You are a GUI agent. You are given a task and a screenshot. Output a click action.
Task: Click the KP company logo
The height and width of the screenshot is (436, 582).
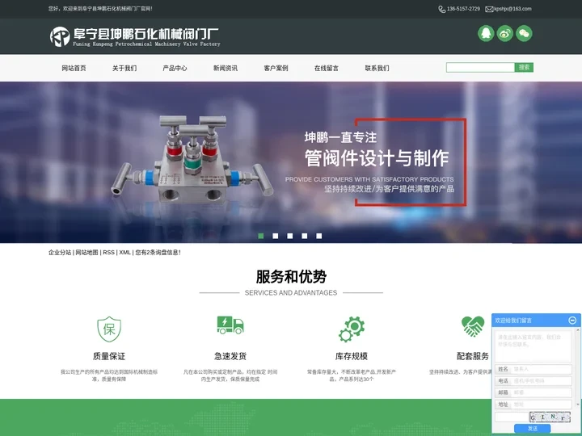tap(60, 36)
